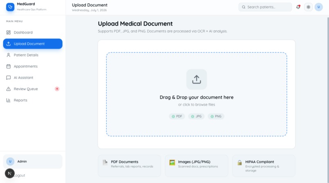
Task: Click the JPG format chip
Action: pyautogui.click(x=196, y=116)
